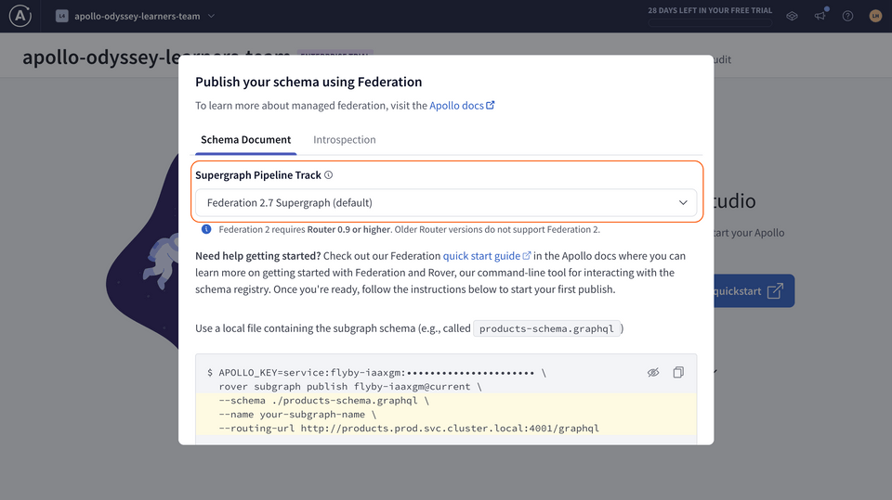Click the 28 DAYS LEFT IN YOUR FREE TRIAL text
Image resolution: width=892 pixels, height=500 pixels.
click(x=710, y=10)
